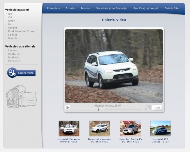Click the Hyundai Veracruz [6:15] player title
The height and width of the screenshot is (152, 190).
108,106
